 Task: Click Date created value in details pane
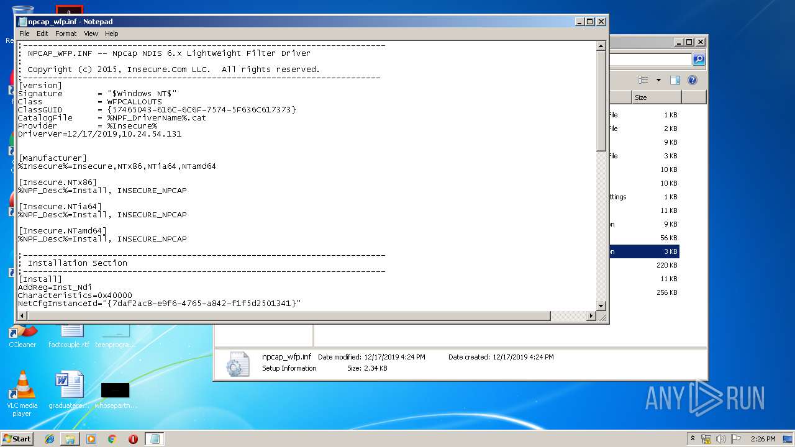tap(523, 357)
